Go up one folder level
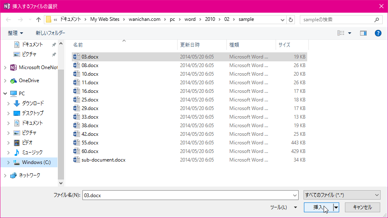 click(x=39, y=20)
